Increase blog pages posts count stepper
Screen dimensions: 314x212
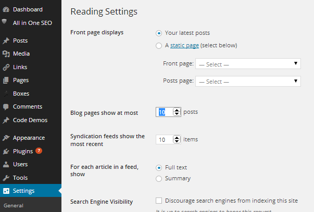(x=177, y=110)
